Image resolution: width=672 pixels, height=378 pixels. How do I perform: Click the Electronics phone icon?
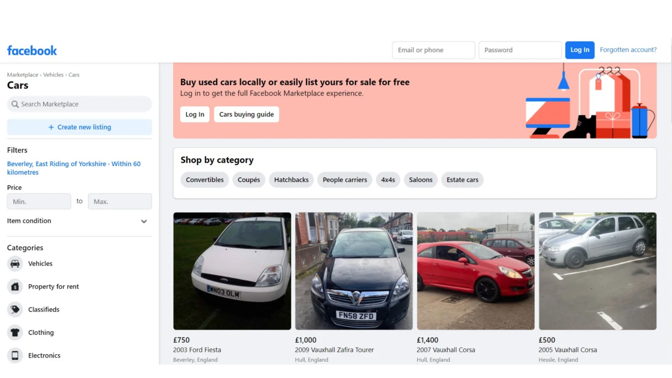15,355
